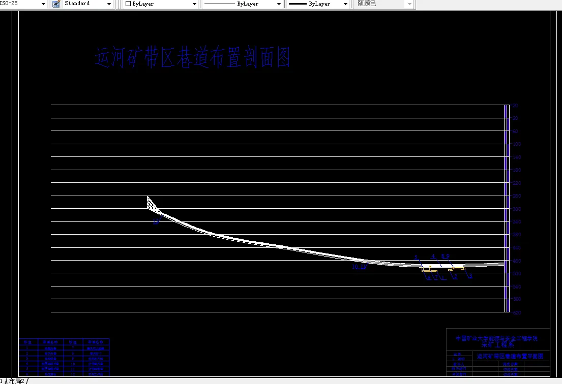Select the blue elevation scale bar
Viewport: 562px width, 384px height.
507,208
